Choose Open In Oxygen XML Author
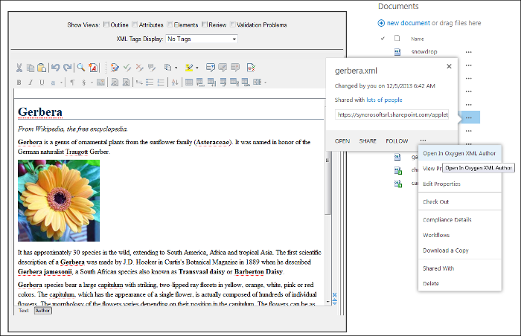This screenshot has height=336, width=521. (459, 153)
